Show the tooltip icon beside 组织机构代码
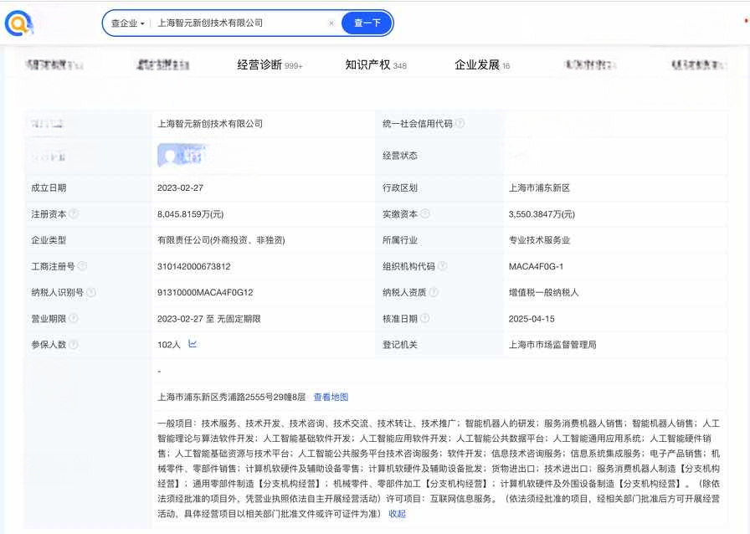 click(x=443, y=266)
